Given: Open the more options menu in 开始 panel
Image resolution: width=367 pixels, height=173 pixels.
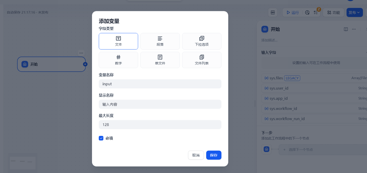Looking at the screenshot, I should click(x=354, y=29).
